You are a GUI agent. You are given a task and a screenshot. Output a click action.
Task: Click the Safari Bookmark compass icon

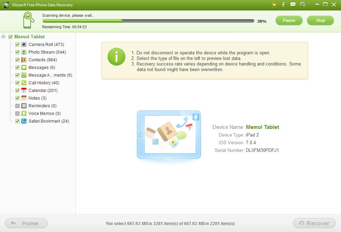tap(24, 121)
